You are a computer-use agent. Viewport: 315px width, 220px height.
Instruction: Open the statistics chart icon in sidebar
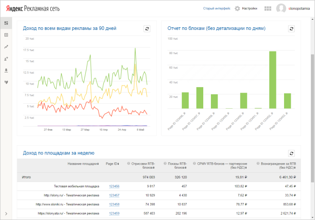6,47
